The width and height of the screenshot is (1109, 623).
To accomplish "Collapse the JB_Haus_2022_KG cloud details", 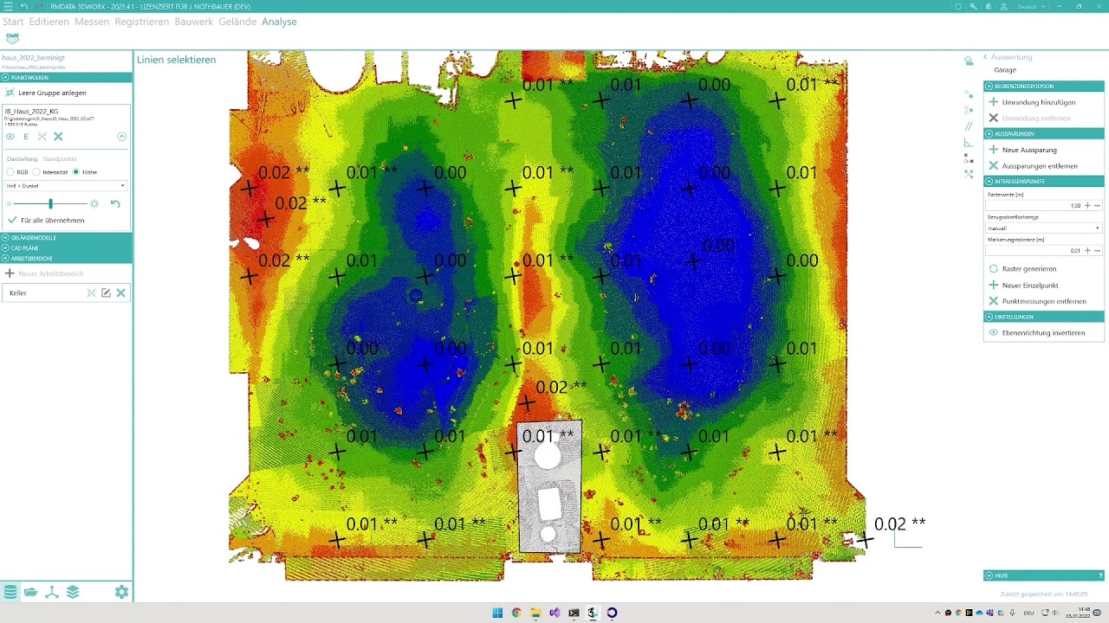I will 121,137.
